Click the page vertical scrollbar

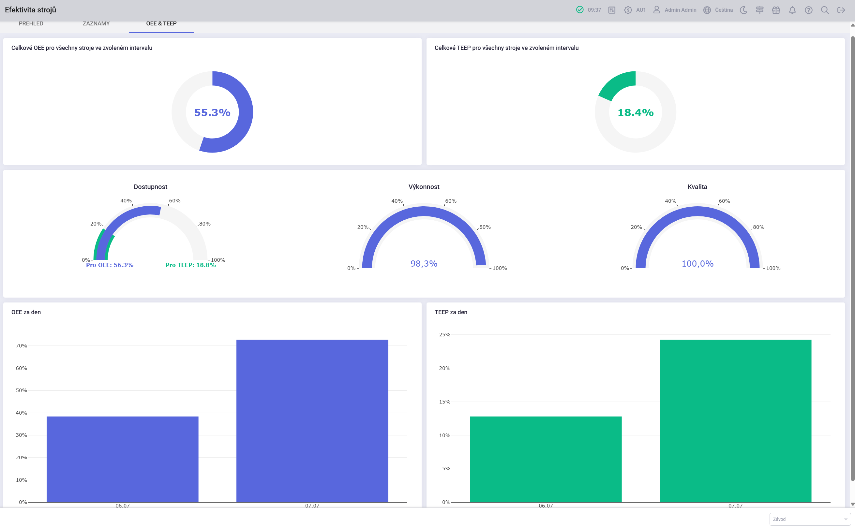852,259
